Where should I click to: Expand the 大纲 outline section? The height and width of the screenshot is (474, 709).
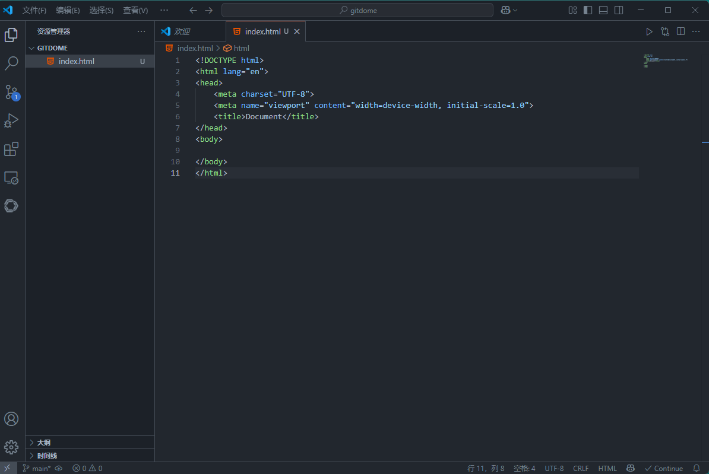[44, 443]
